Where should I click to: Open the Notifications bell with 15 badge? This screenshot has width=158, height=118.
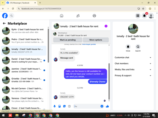pyautogui.click(x=144, y=16)
